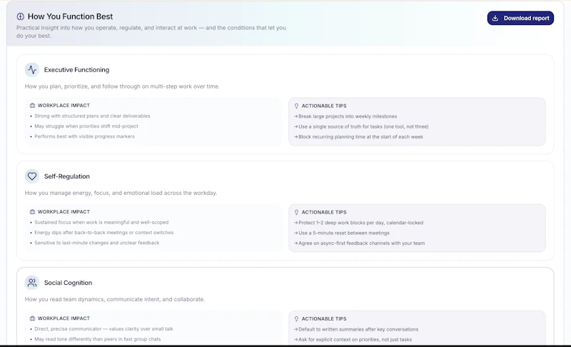Click WORKPLACE IMPACT label under Executive Functioning
Viewport: 571px width, 347px height.
(64, 105)
